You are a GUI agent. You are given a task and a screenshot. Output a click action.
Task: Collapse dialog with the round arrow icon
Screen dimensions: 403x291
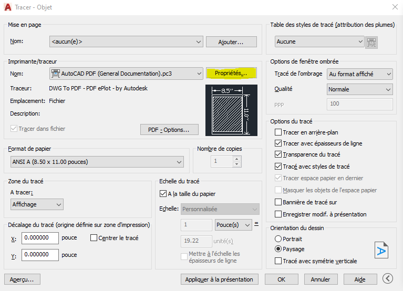coord(388,278)
